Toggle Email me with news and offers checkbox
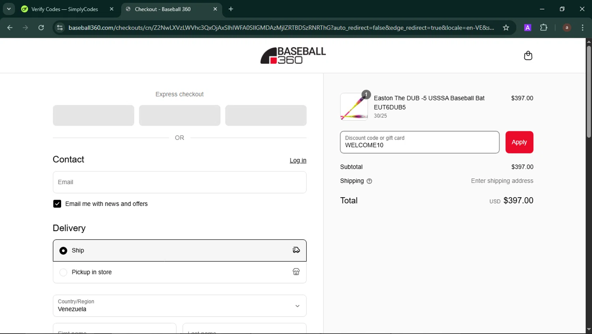The height and width of the screenshot is (334, 592). (57, 204)
